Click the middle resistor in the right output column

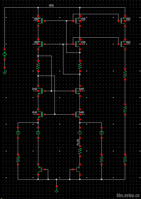[125, 109]
